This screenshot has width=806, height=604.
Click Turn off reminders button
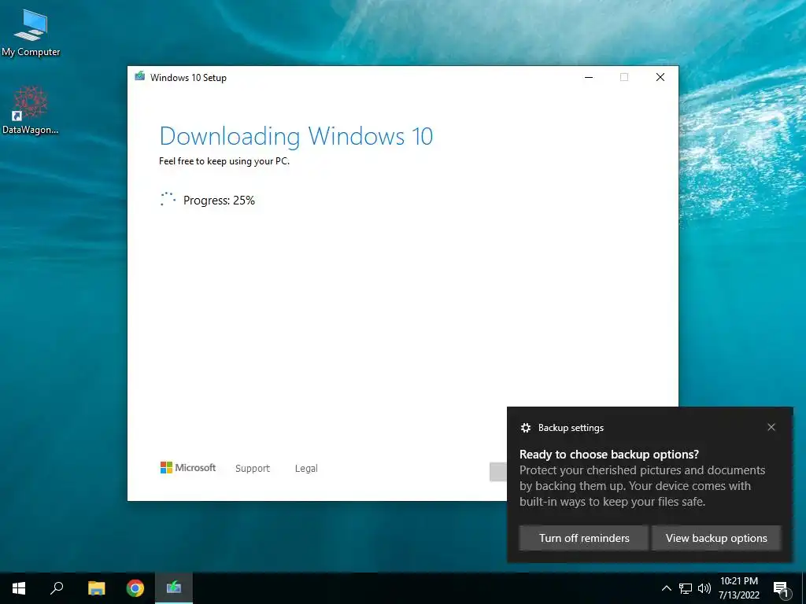pos(584,538)
